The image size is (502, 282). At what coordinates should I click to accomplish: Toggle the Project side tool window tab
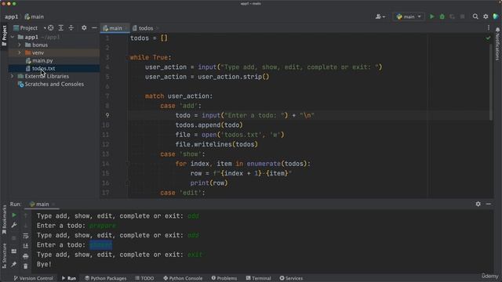pyautogui.click(x=4, y=35)
